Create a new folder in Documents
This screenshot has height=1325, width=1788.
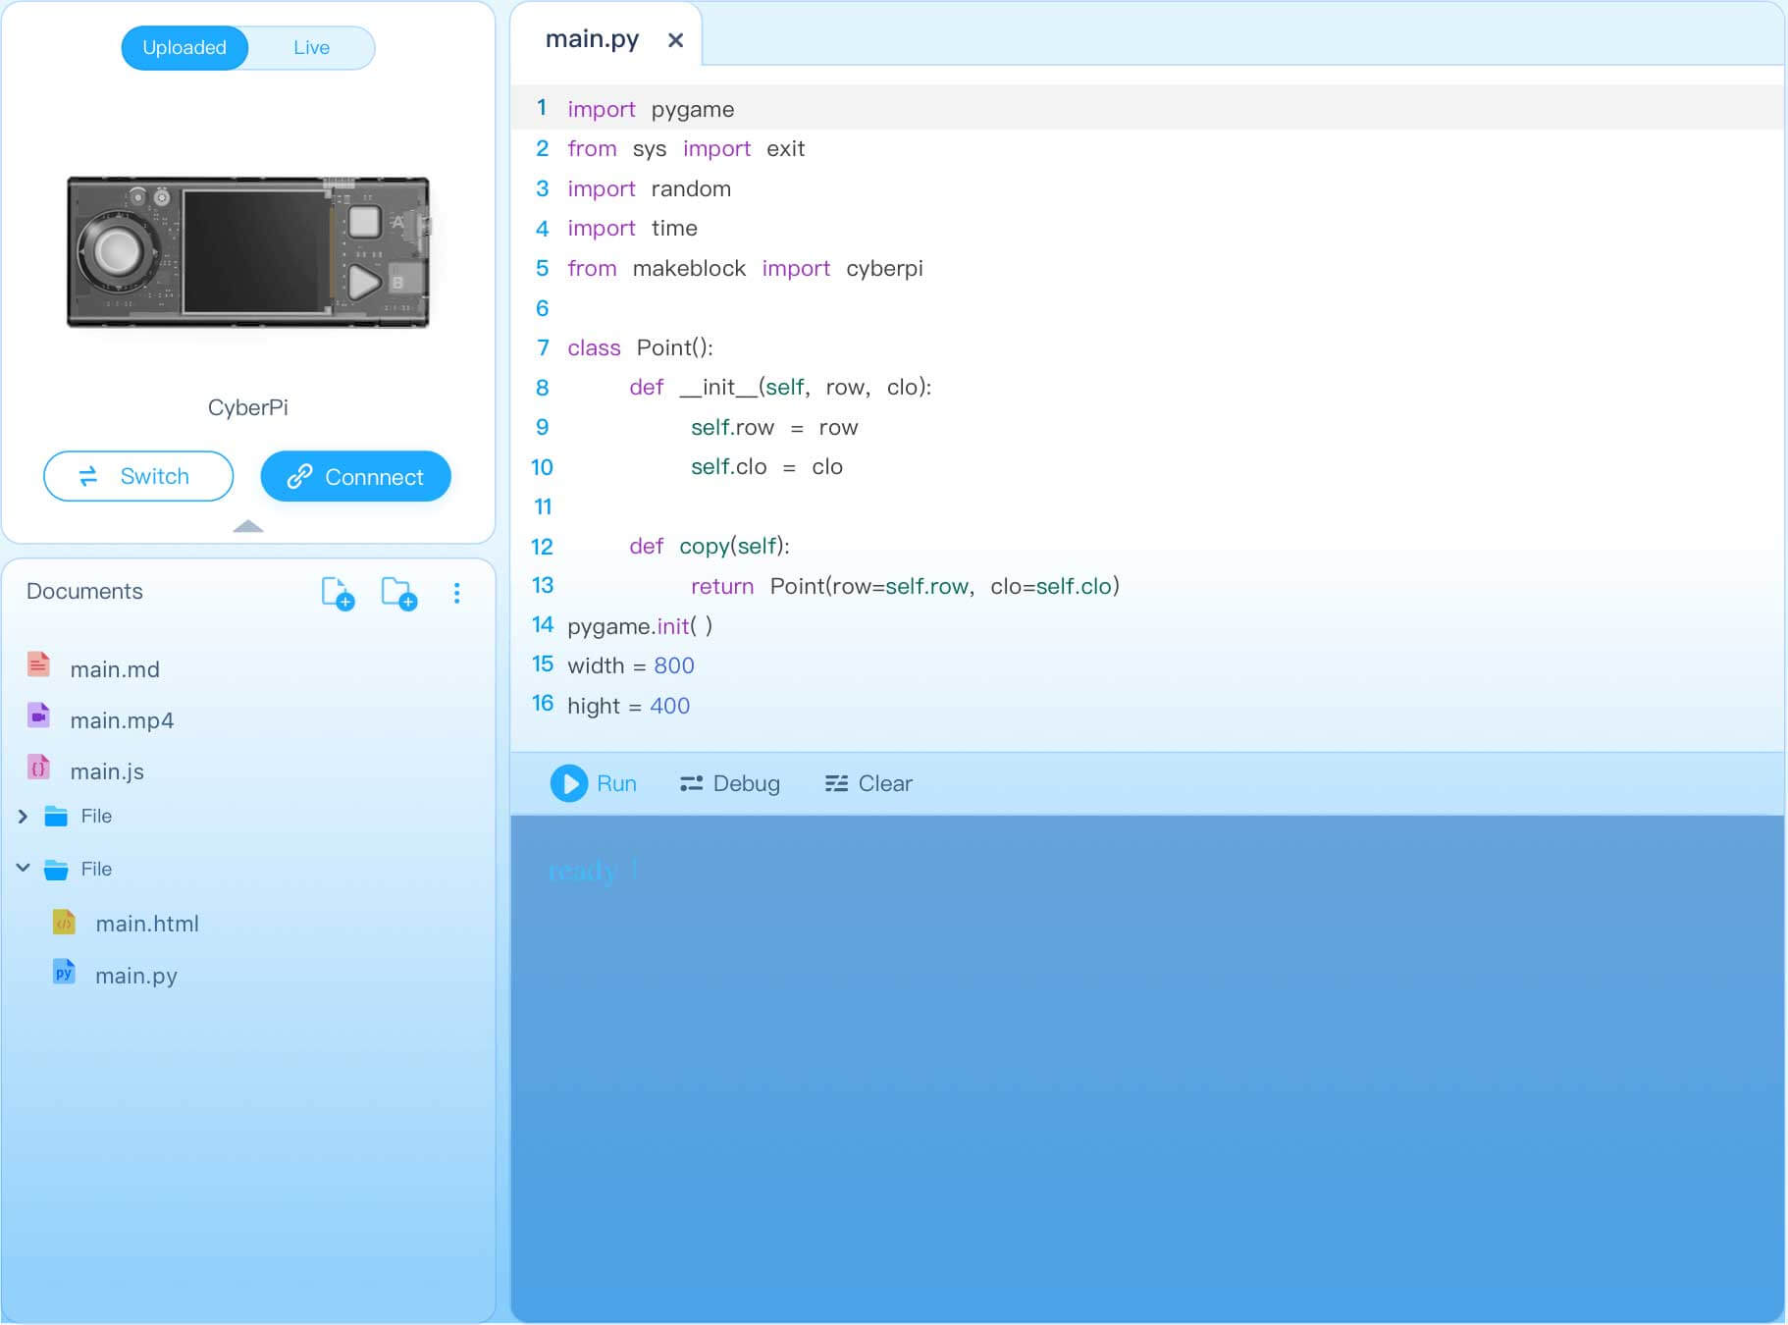(x=398, y=593)
